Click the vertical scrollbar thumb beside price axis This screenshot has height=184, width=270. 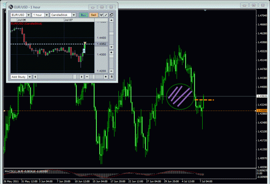(111, 33)
